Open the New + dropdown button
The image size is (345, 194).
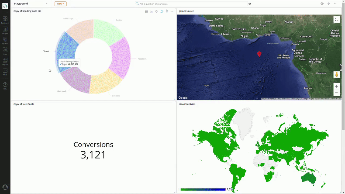[60, 4]
